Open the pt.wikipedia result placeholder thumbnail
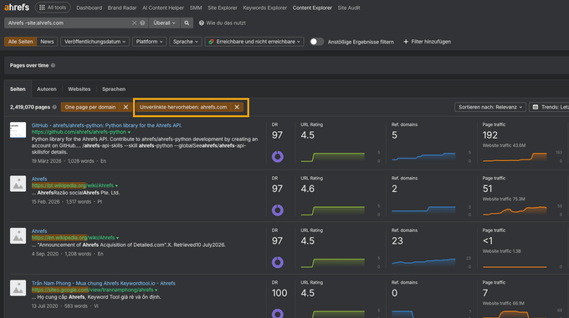This screenshot has height=318, width=569. (18, 184)
